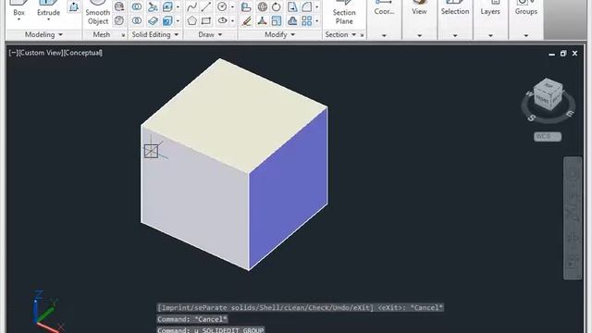Click the ViewCube cube
The image size is (592, 333).
(x=549, y=94)
